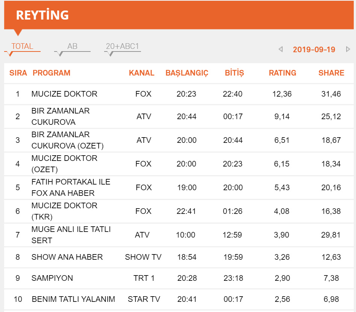The height and width of the screenshot is (312, 356).
Task: Click the PROGRAM column header
Action: coord(52,73)
